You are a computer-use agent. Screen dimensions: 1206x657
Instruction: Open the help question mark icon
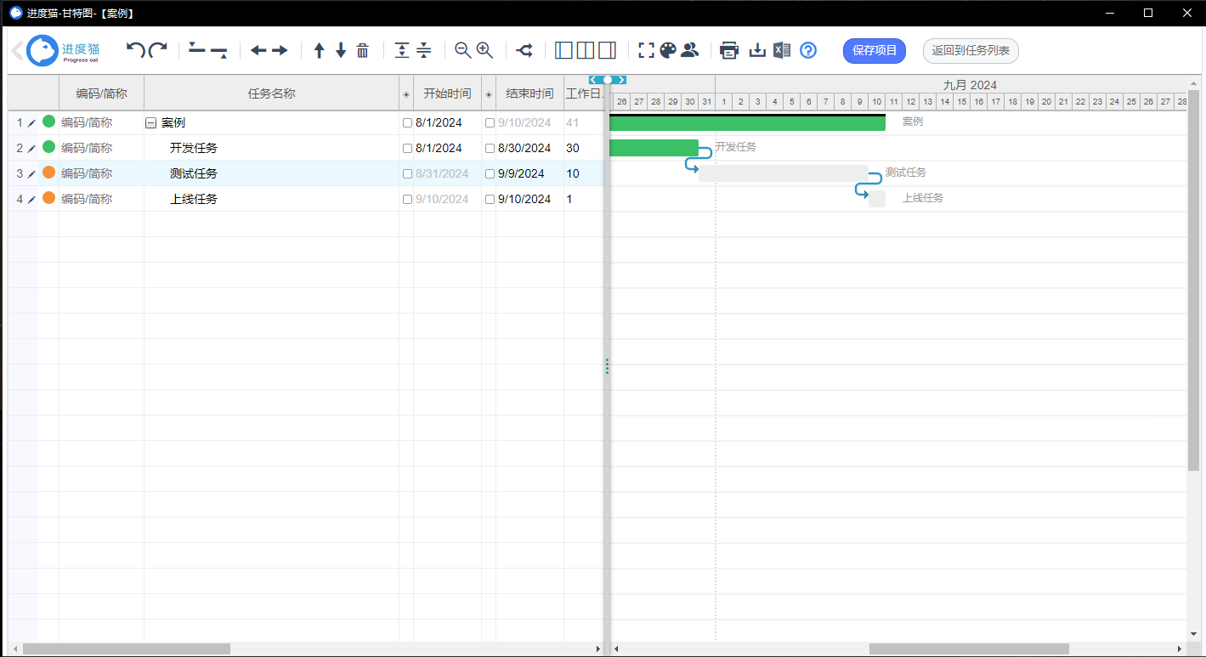808,50
